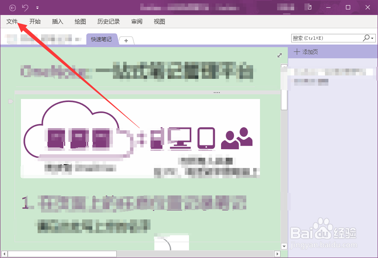Image resolution: width=378 pixels, height=258 pixels.
Task: Click the note tag marker beside the image
Action: click(11, 101)
